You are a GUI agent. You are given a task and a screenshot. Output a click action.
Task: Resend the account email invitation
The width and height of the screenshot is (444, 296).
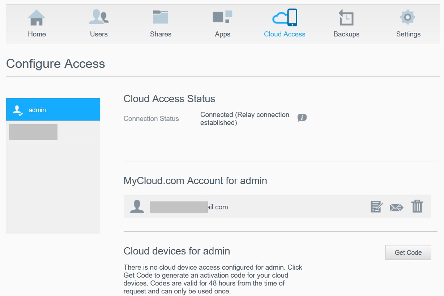(397, 207)
